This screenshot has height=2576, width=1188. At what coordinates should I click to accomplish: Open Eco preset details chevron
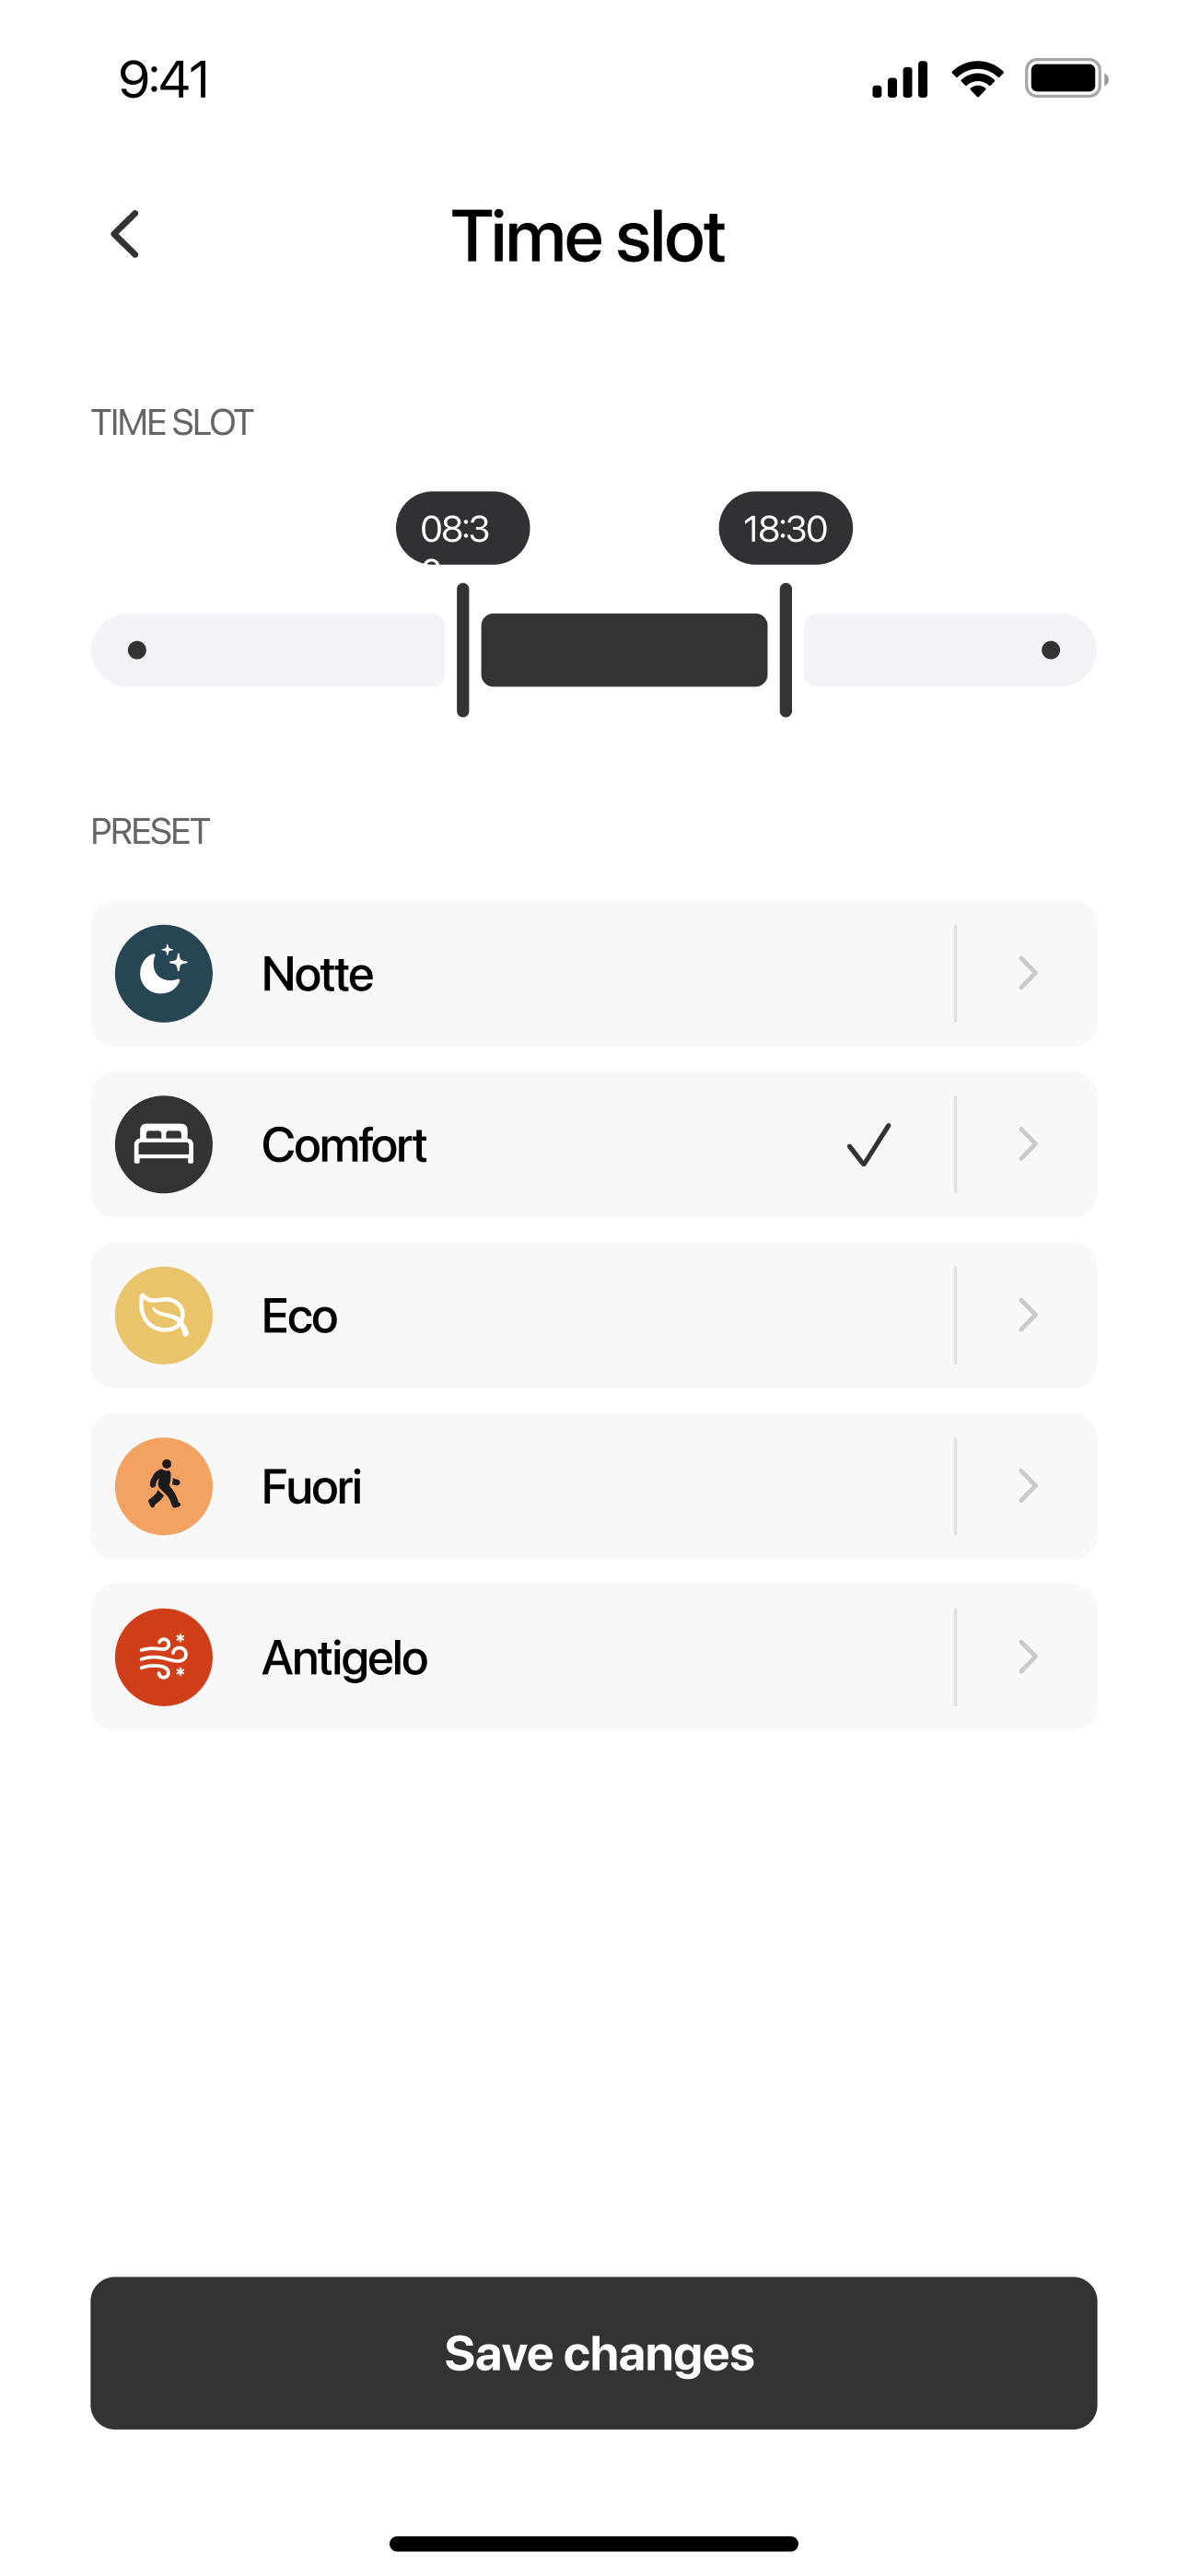1027,1315
